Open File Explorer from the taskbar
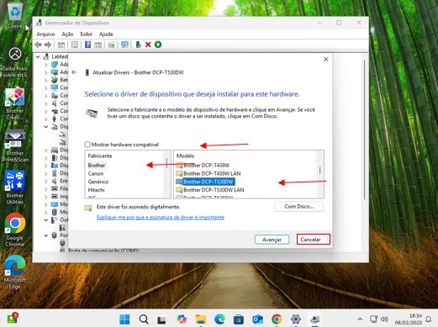The height and width of the screenshot is (327, 438). click(201, 319)
